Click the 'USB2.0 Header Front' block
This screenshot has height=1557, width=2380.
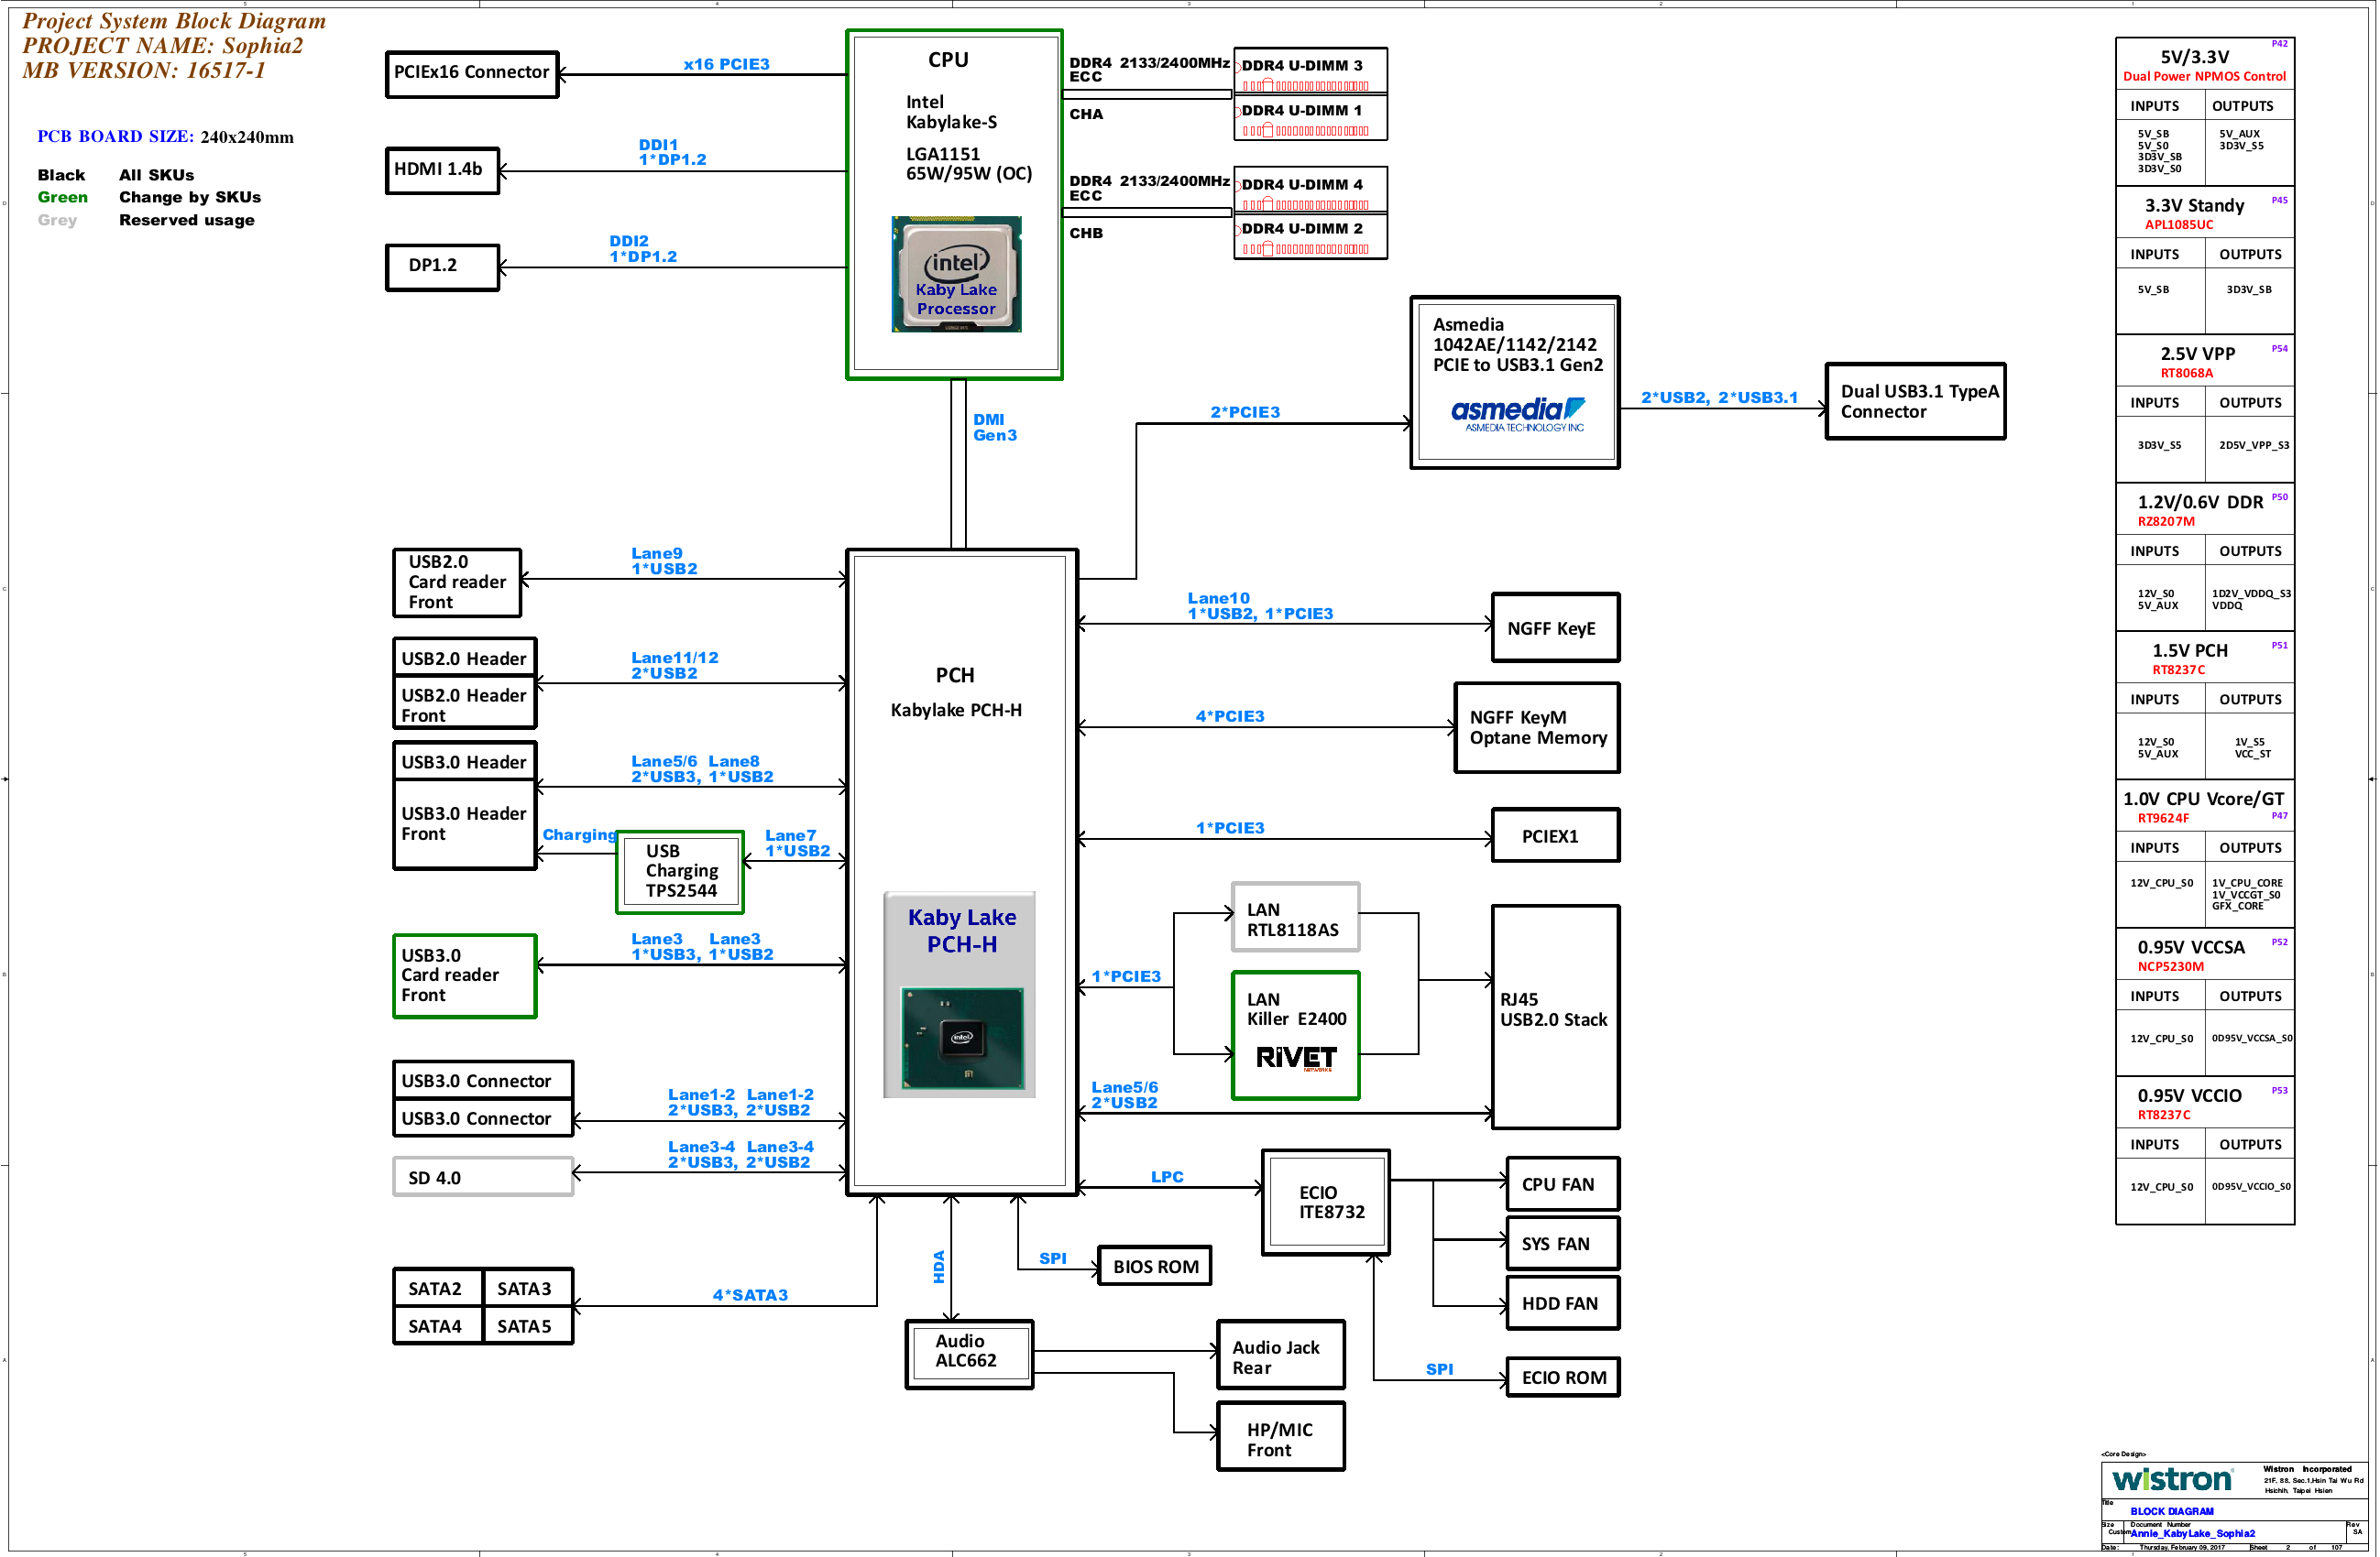coord(465,704)
